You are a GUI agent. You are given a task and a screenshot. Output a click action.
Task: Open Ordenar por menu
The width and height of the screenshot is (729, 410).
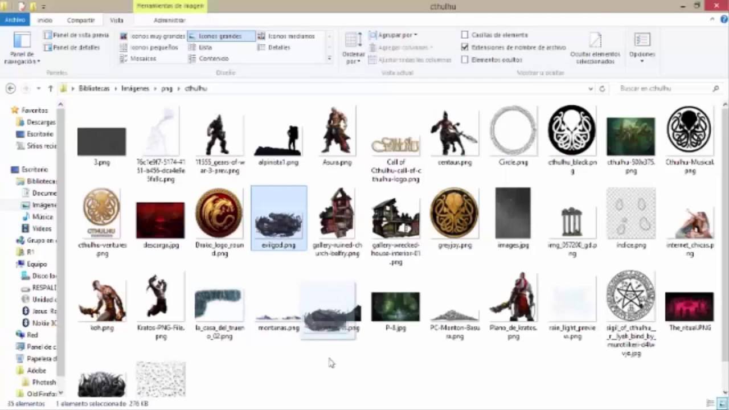click(x=353, y=48)
